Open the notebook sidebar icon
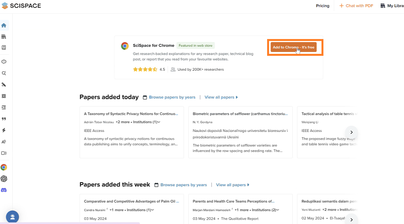 pyautogui.click(x=4, y=48)
